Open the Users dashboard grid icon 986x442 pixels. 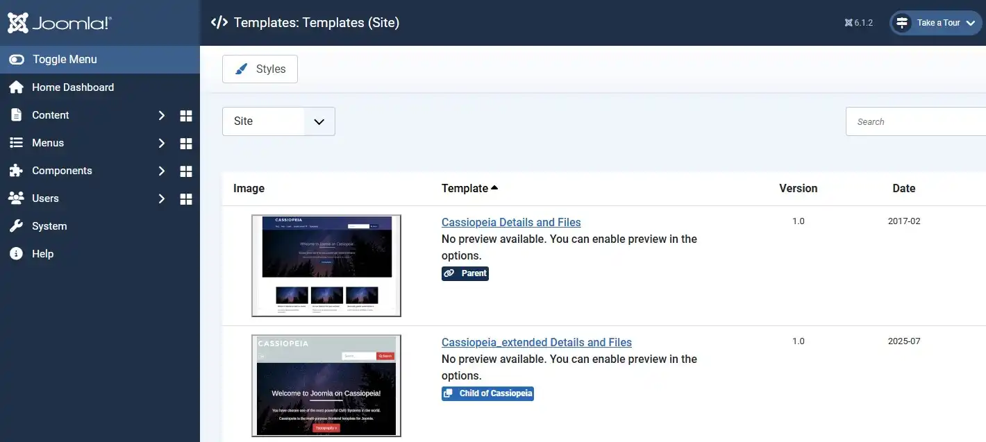[x=186, y=199]
